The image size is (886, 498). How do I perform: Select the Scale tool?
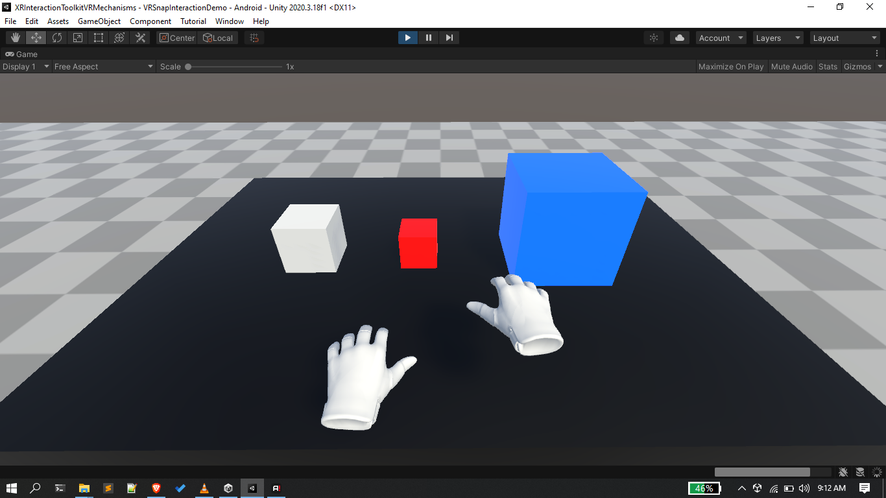coord(78,38)
